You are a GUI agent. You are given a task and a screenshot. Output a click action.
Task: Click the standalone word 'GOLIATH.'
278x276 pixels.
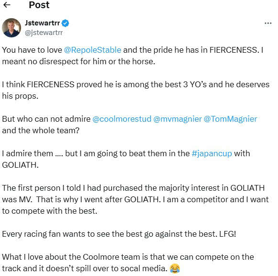pos(20,165)
